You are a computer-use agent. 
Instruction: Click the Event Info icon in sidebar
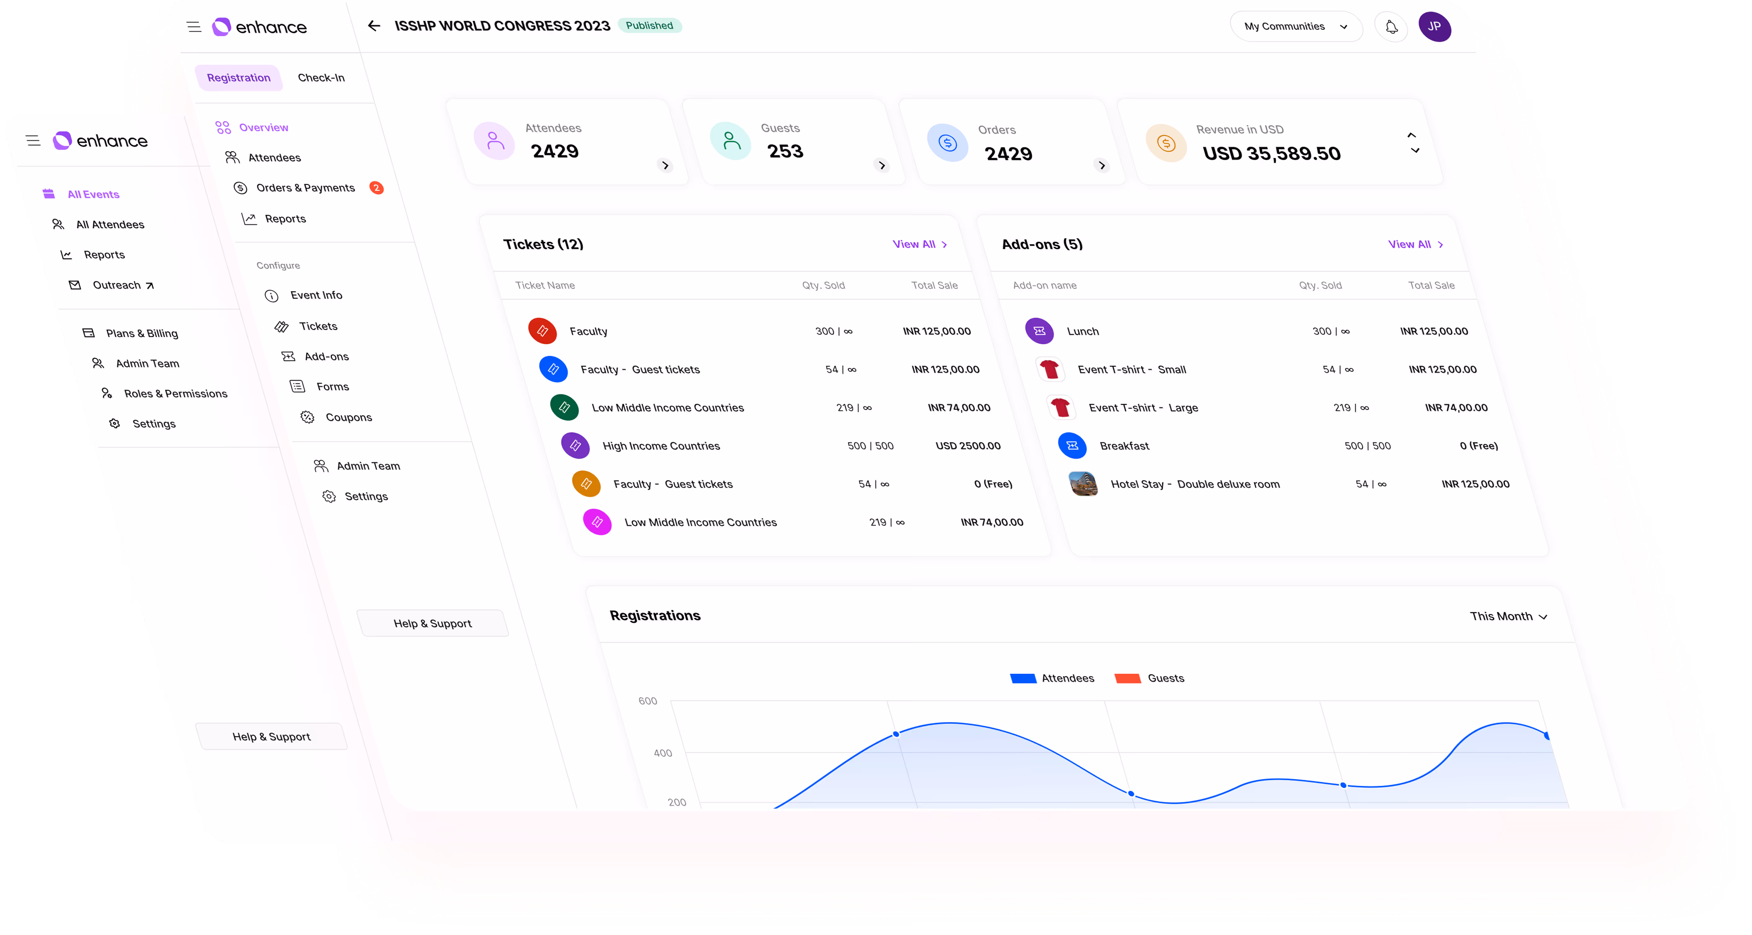tap(271, 295)
